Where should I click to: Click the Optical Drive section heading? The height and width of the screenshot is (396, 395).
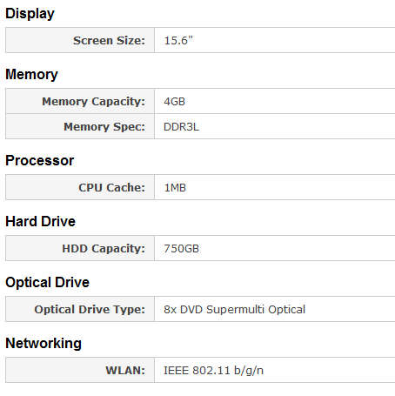coord(48,282)
